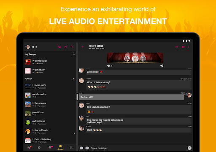Viewport: 216px width, 152px height.
Task: Go back with the pink arrow icon
Action: click(x=83, y=47)
